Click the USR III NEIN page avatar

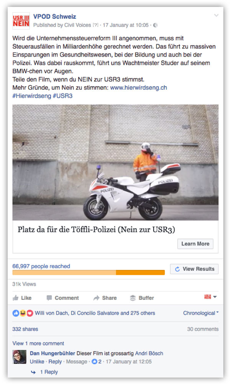tap(21, 21)
